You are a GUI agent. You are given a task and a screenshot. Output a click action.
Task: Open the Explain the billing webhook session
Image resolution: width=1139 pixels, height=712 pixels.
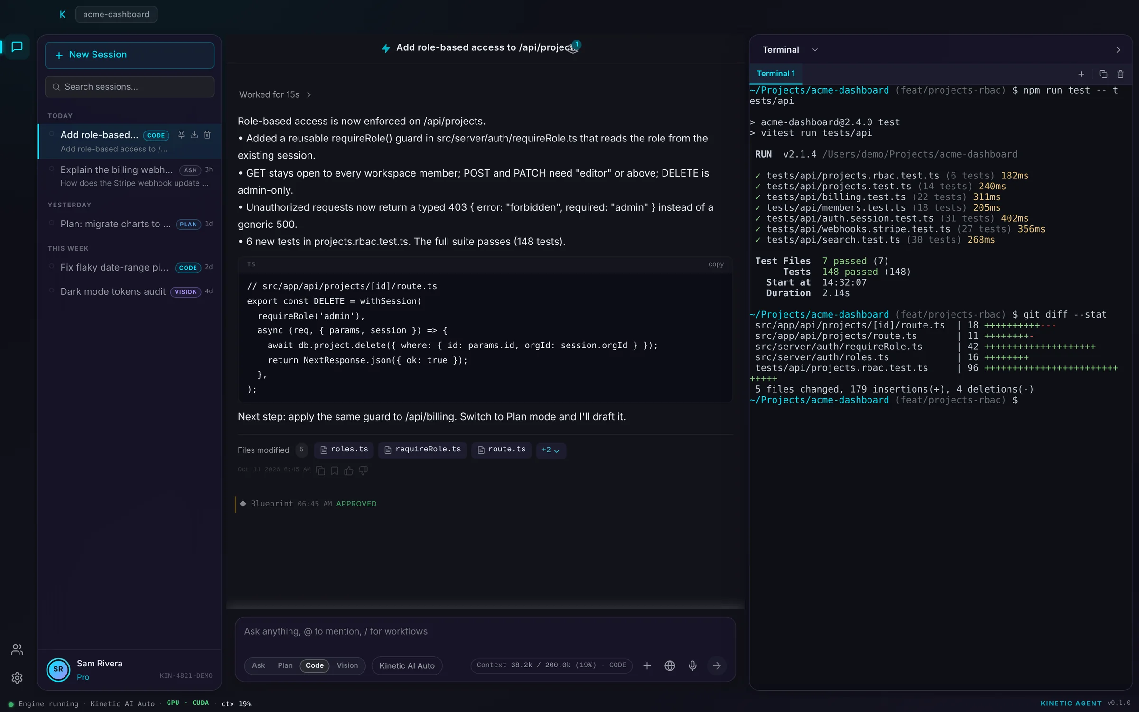(x=130, y=176)
